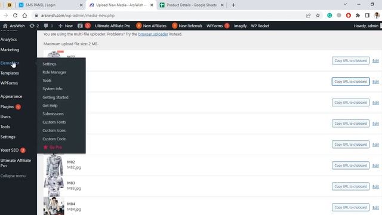The image size is (382, 215).
Task: Choose Getting Started in Elementor submenu
Action: [56, 97]
